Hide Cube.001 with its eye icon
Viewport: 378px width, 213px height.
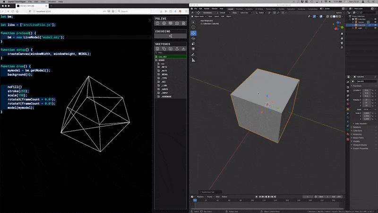point(375,25)
